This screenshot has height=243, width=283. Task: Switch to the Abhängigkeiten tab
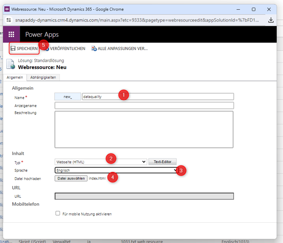(x=43, y=77)
